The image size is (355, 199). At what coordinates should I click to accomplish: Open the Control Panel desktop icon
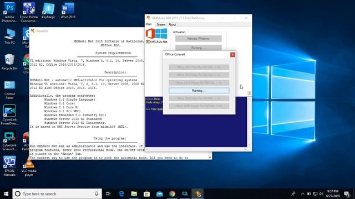click(9, 90)
